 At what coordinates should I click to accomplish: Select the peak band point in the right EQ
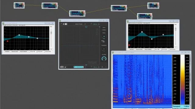coord(142,32)
